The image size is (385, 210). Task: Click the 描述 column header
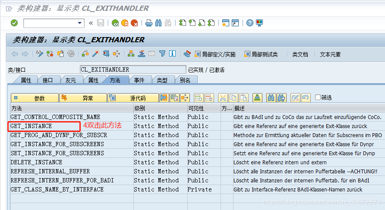pos(309,108)
